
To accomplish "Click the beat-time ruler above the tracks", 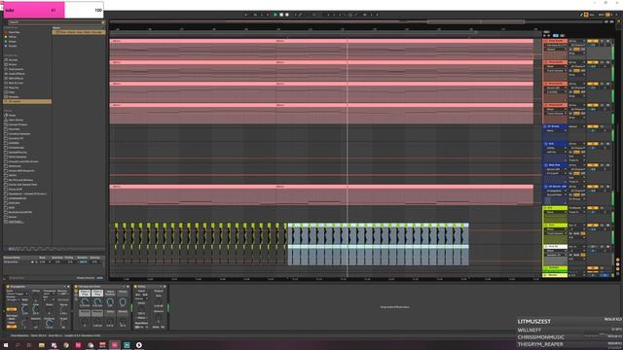I will 326,29.
